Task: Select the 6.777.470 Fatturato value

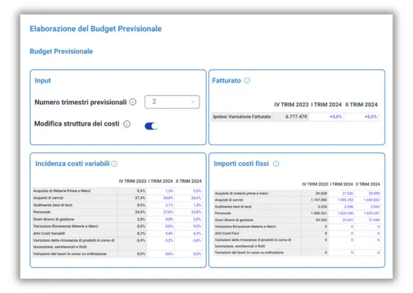Action: pos(296,117)
